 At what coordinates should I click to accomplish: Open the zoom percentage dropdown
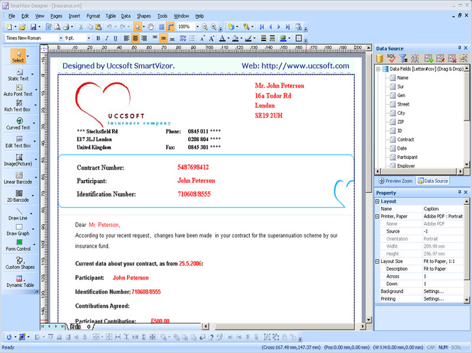pos(197,27)
